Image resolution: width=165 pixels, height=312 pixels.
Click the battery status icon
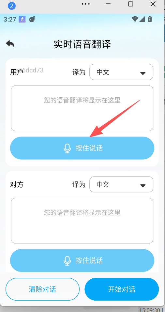click(150, 19)
